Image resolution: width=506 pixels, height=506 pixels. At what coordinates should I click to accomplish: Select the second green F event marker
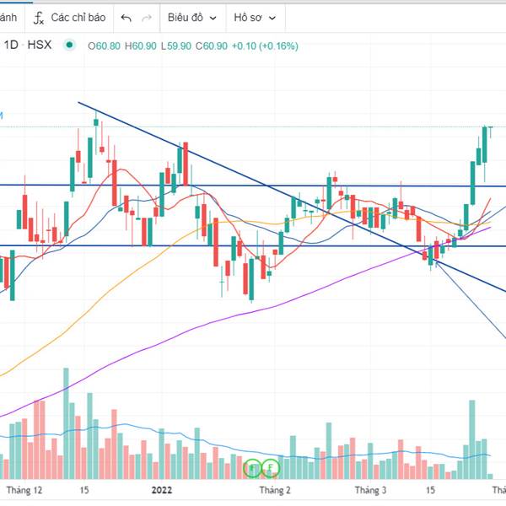pyautogui.click(x=271, y=467)
